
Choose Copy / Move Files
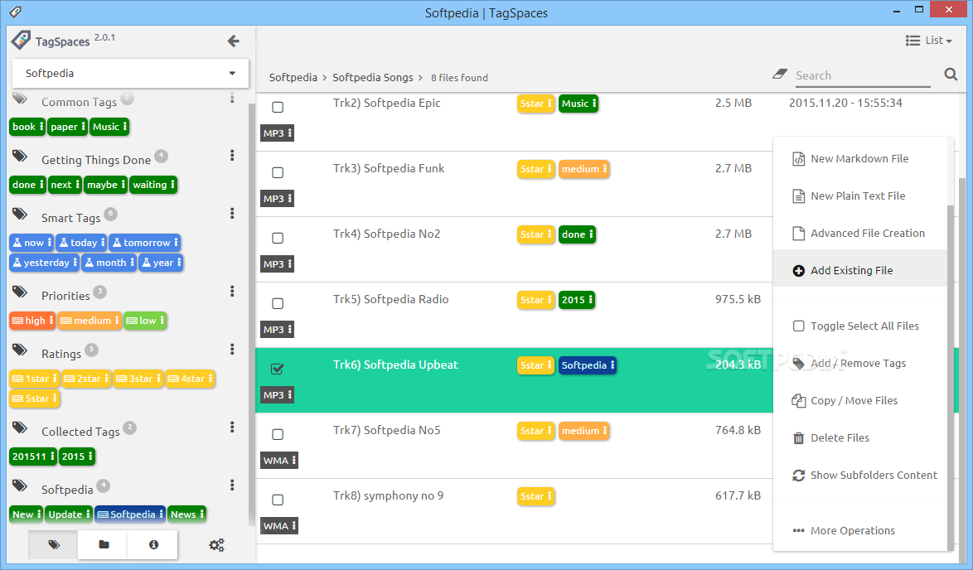(x=860, y=401)
